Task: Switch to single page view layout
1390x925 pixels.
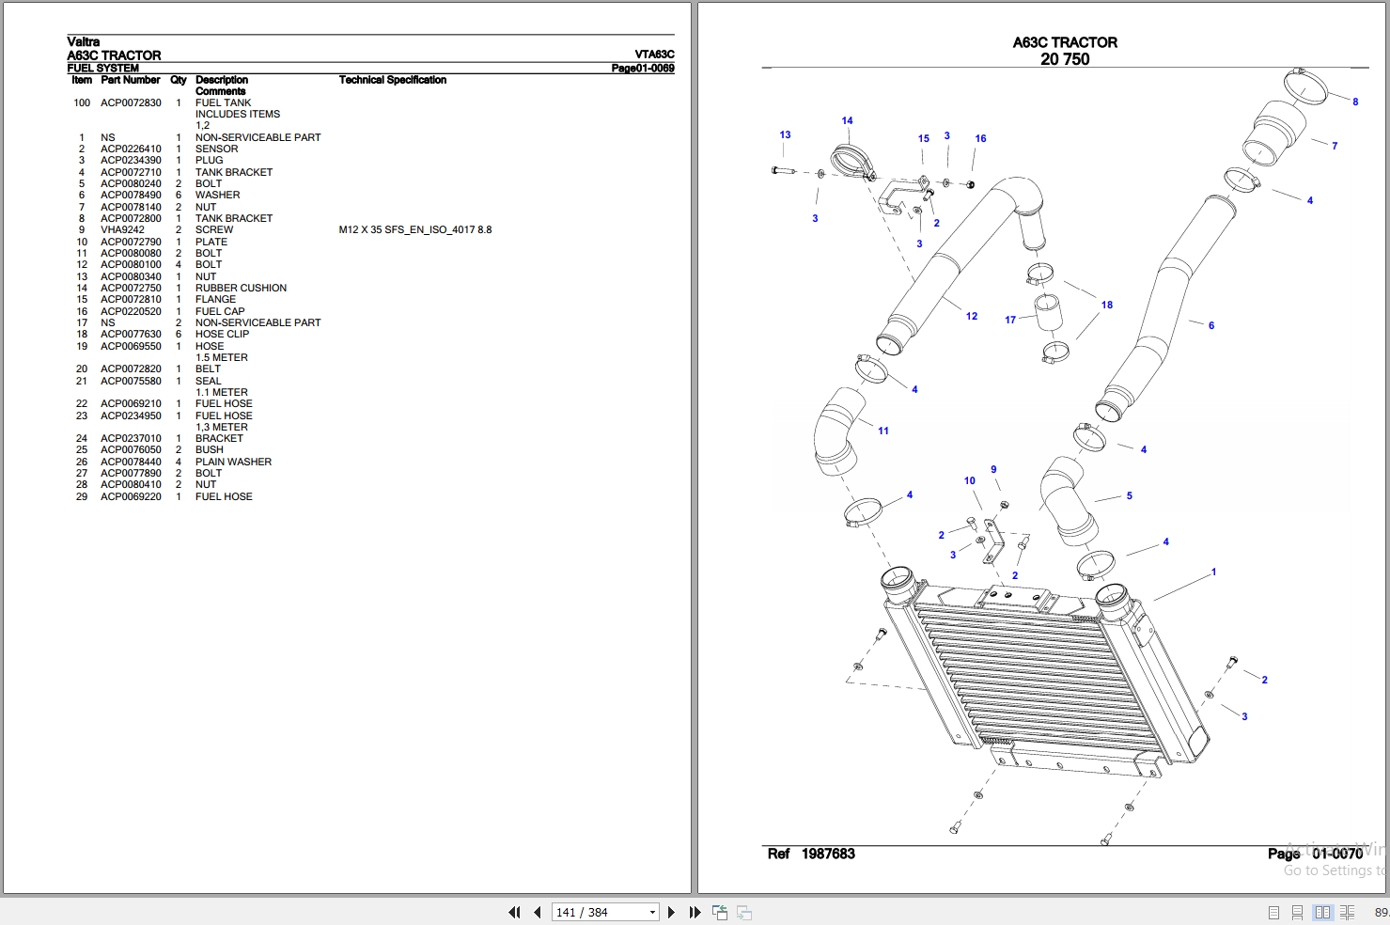Action: pyautogui.click(x=1273, y=912)
